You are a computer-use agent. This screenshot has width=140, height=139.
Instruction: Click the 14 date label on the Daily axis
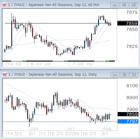(10, 134)
